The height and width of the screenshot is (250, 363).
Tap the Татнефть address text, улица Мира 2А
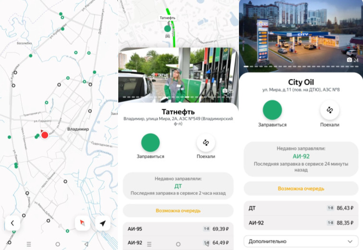pyautogui.click(x=178, y=121)
